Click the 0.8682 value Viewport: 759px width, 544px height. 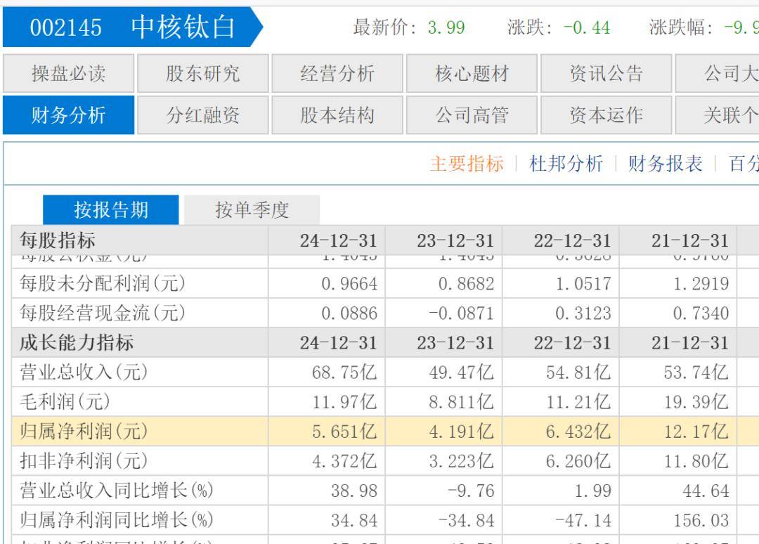pos(466,284)
